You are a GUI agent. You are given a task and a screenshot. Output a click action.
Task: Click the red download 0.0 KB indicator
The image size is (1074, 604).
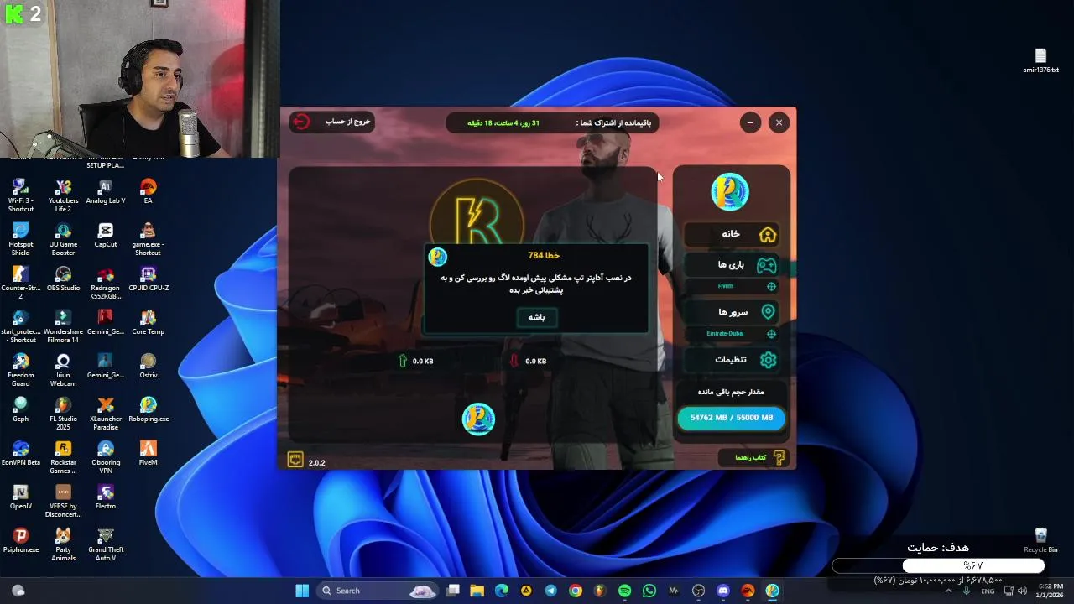(x=528, y=361)
